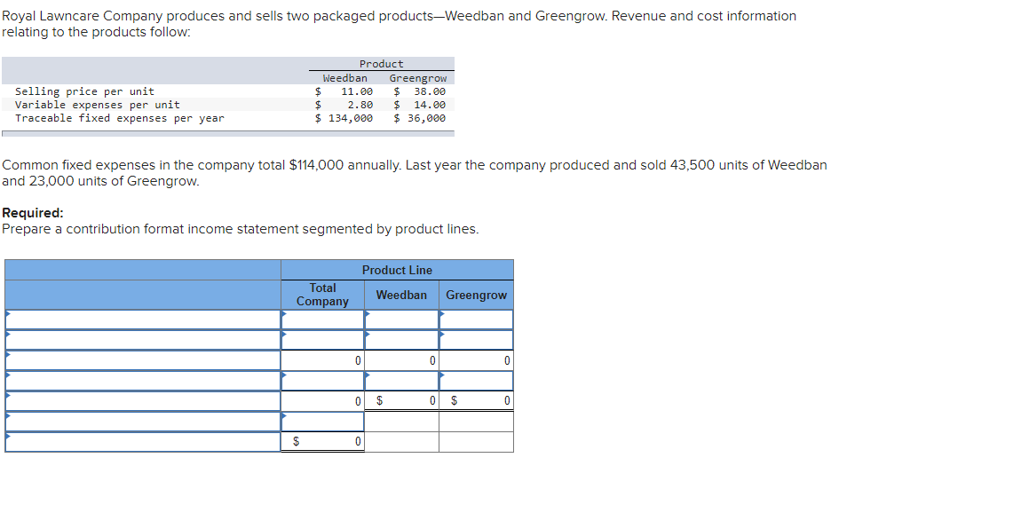This screenshot has height=505, width=1013.
Task: Select first row Greengrow input cell
Action: [477, 319]
